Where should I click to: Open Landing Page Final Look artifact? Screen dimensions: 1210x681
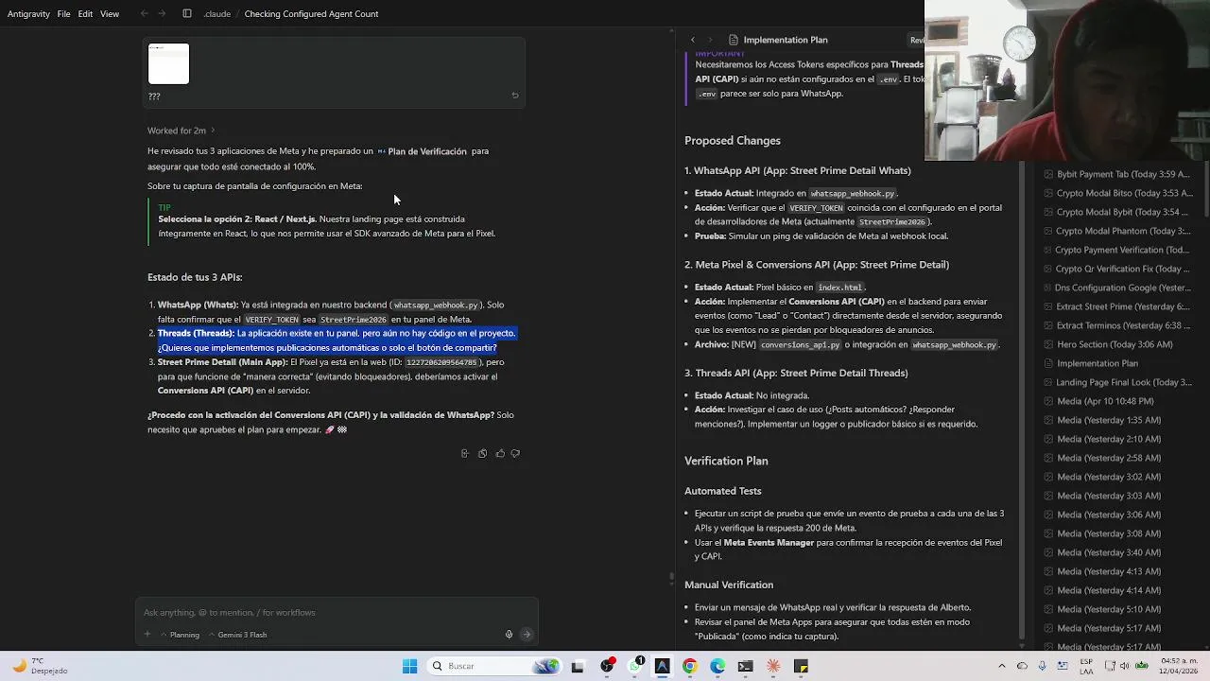coord(1116,382)
